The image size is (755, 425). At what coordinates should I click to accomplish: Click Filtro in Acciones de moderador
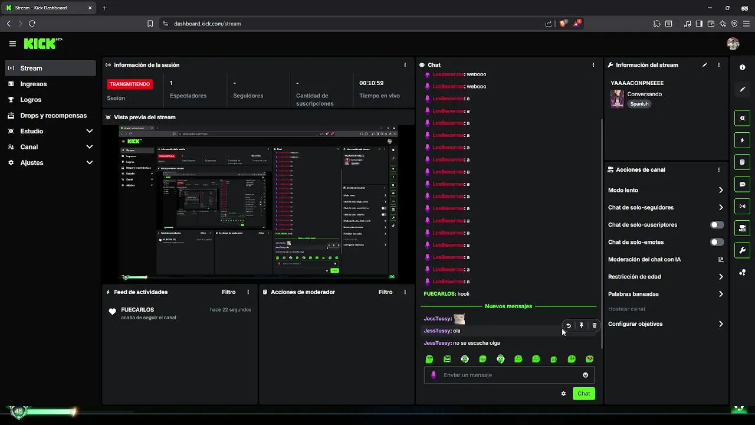[385, 292]
